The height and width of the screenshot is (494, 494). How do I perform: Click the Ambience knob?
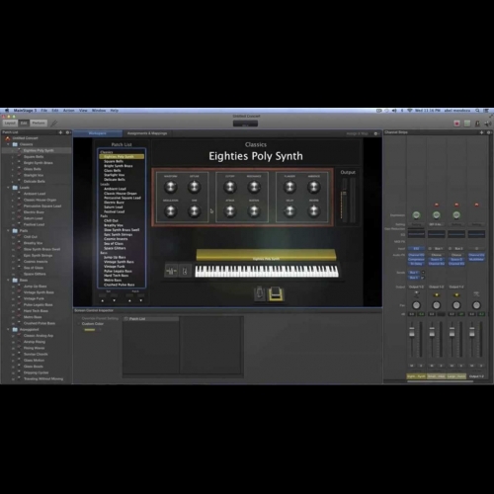point(314,187)
